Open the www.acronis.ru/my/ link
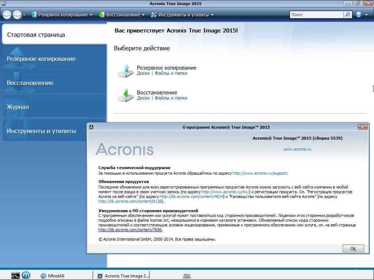 [225, 192]
